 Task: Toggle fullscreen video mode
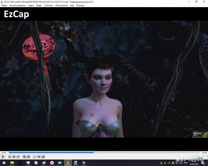(24, 157)
